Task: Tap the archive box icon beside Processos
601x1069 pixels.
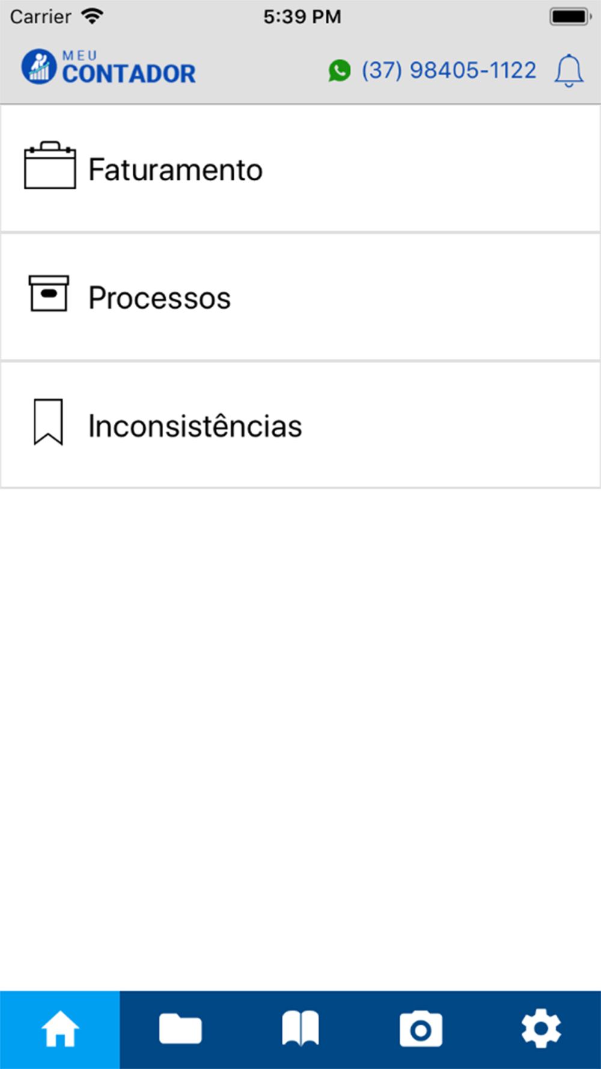Action: pyautogui.click(x=49, y=293)
